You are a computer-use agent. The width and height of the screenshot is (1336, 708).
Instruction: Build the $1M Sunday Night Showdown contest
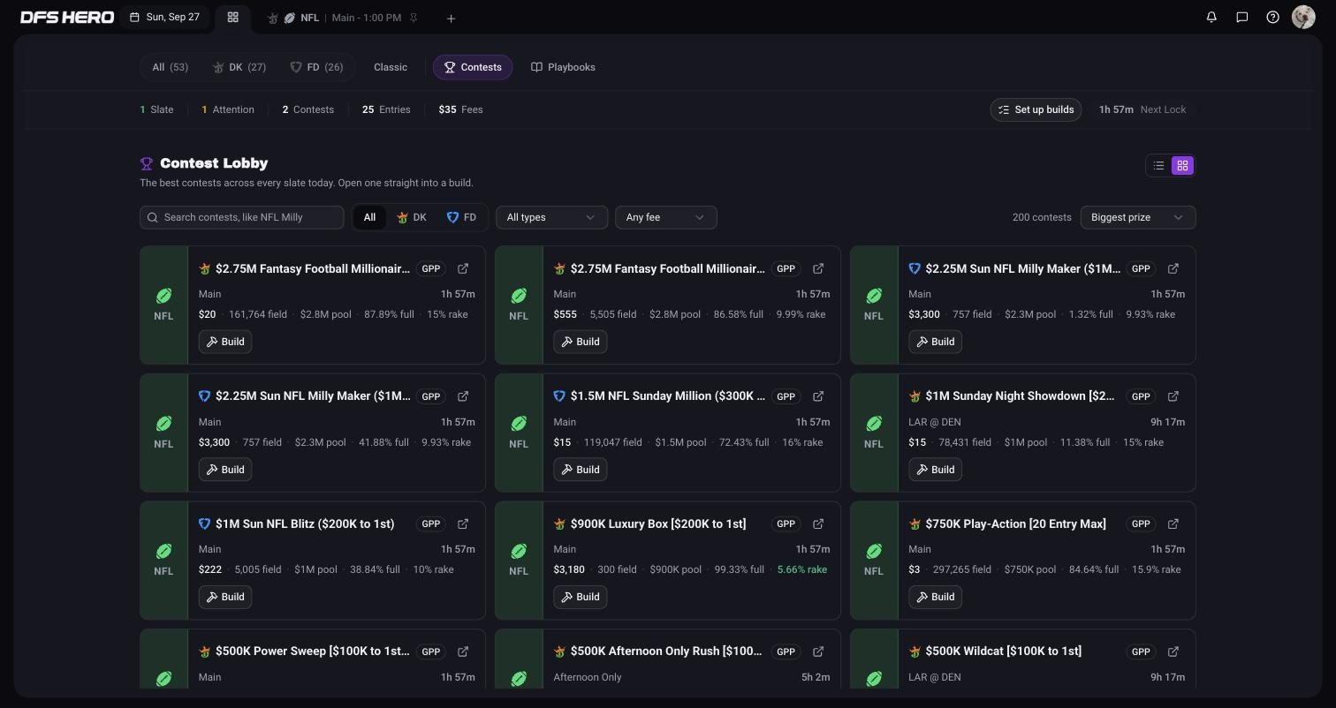pos(935,470)
